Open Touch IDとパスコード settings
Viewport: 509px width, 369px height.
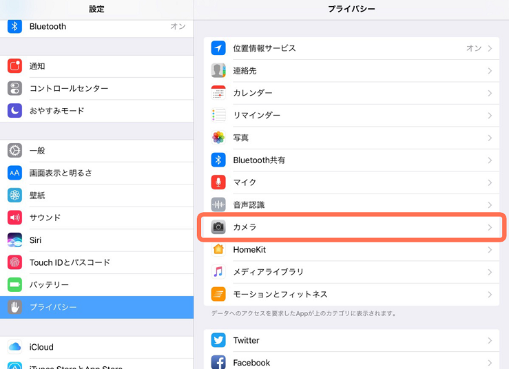click(96, 262)
